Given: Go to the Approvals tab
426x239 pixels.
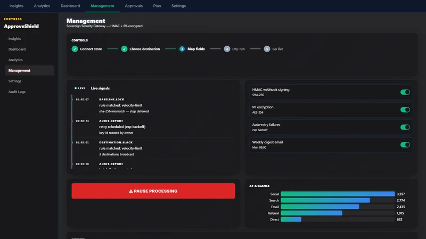Looking at the screenshot, I should [x=134, y=6].
